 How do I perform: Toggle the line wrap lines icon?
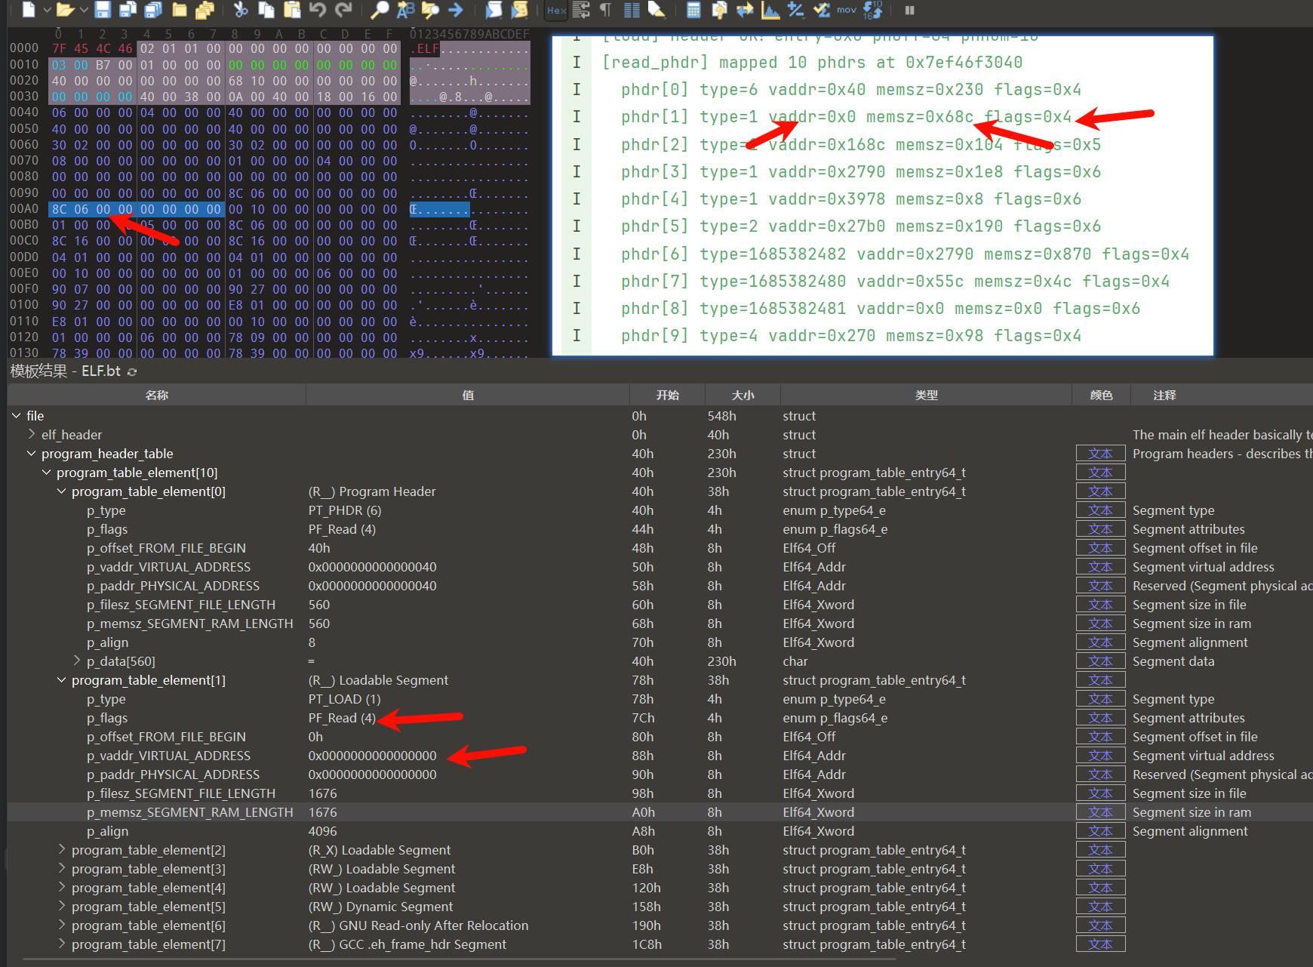(x=581, y=10)
